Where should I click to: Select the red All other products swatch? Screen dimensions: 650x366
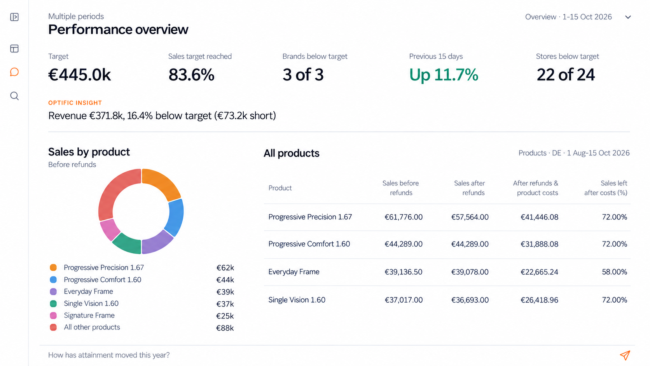click(x=53, y=327)
